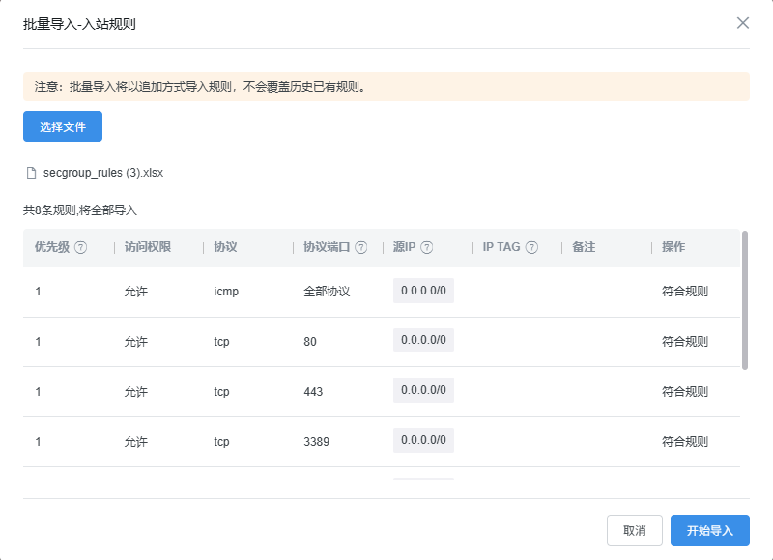
Task: Click 符合规则 status in icmp row
Action: (x=684, y=291)
